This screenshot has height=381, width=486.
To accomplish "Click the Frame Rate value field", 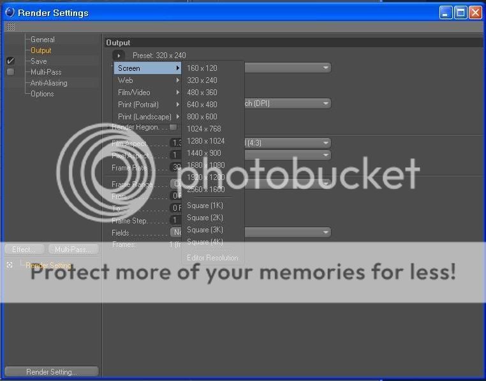I will tap(176, 167).
